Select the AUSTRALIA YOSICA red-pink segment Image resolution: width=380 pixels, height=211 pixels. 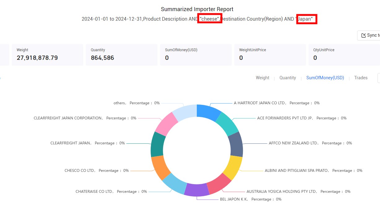click(219, 184)
